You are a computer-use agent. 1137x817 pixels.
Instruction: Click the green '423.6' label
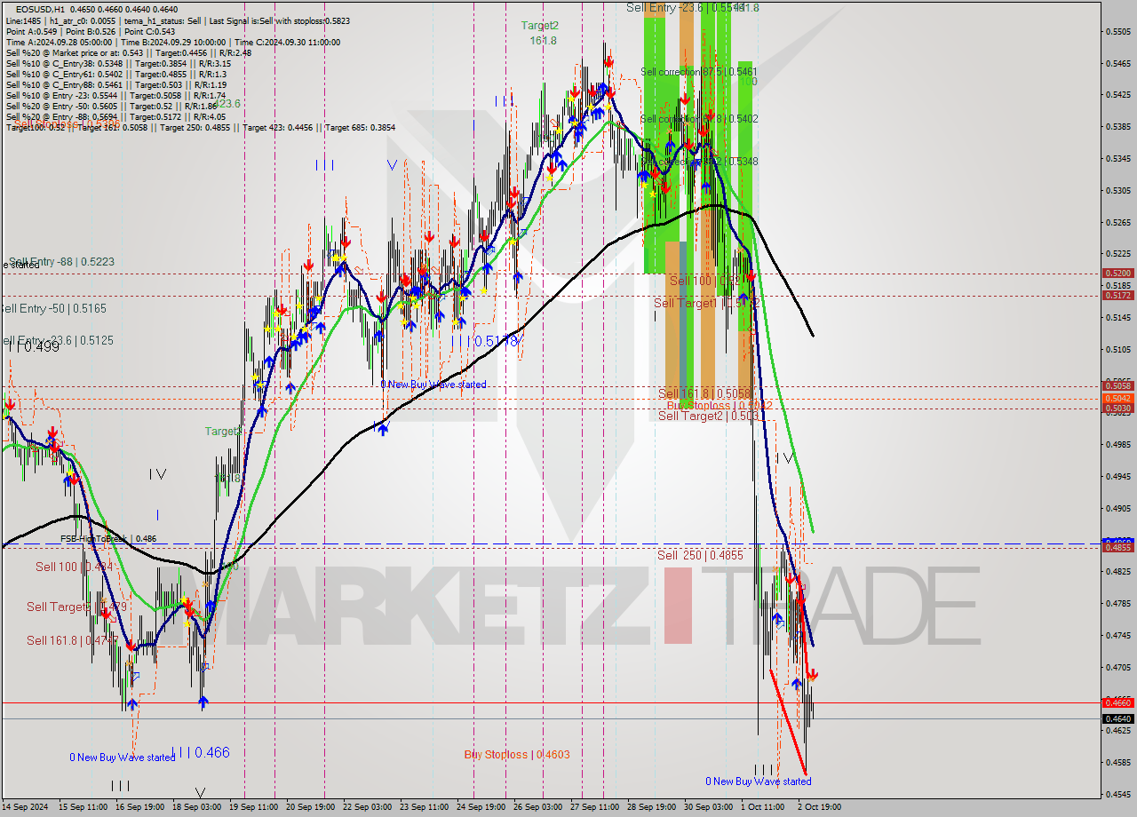point(227,103)
